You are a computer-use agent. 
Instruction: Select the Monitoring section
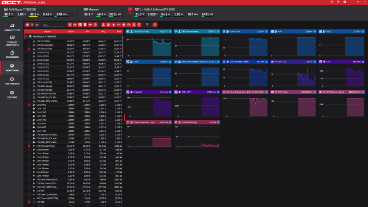click(12, 68)
